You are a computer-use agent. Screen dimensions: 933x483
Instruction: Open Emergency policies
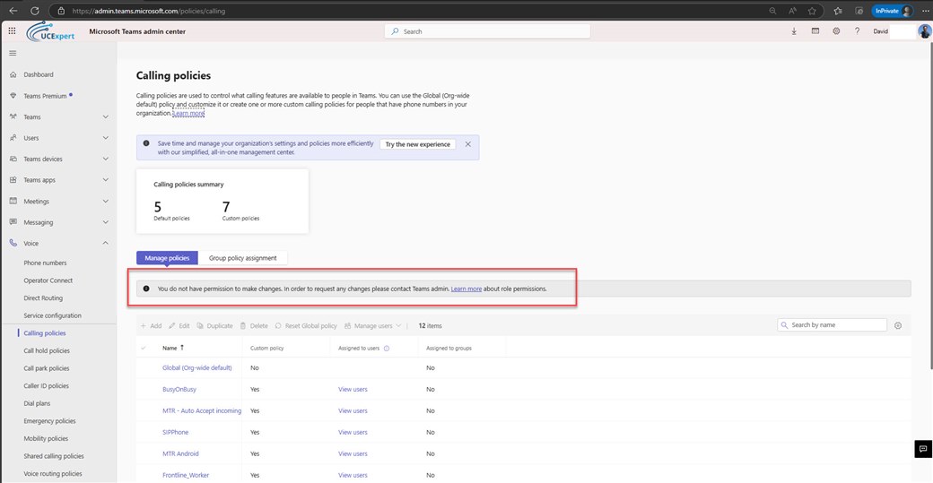(49, 420)
